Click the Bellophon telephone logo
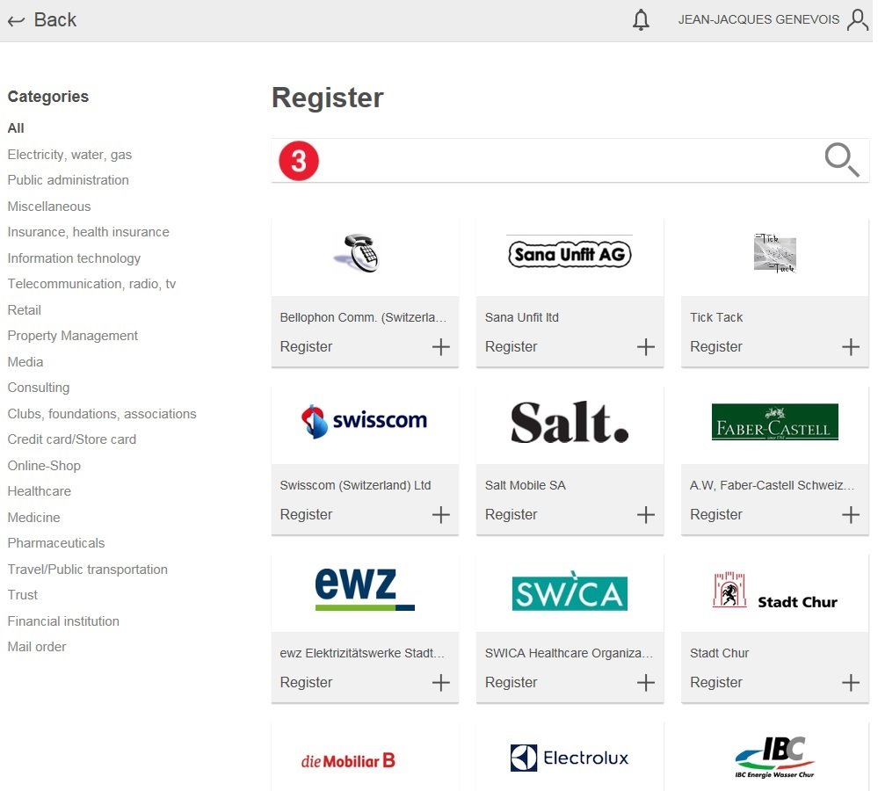 tap(357, 254)
